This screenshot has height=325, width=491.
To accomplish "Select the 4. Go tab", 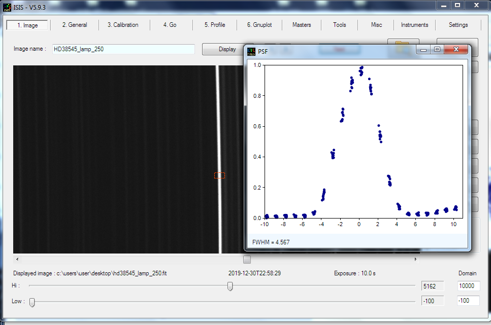I will pos(170,25).
